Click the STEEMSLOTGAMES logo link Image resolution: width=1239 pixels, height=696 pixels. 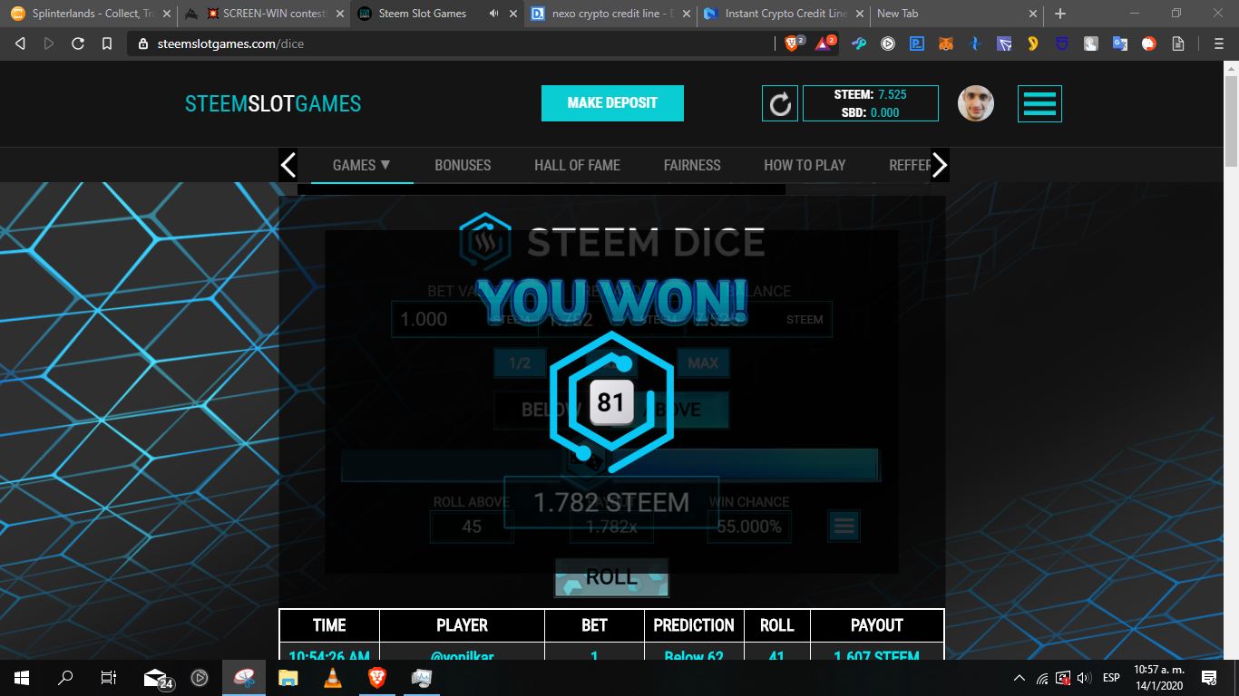pos(273,103)
